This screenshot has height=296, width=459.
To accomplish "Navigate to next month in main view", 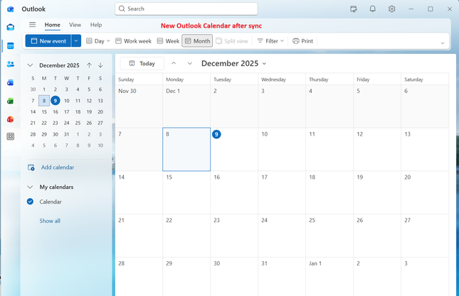I will 190,63.
